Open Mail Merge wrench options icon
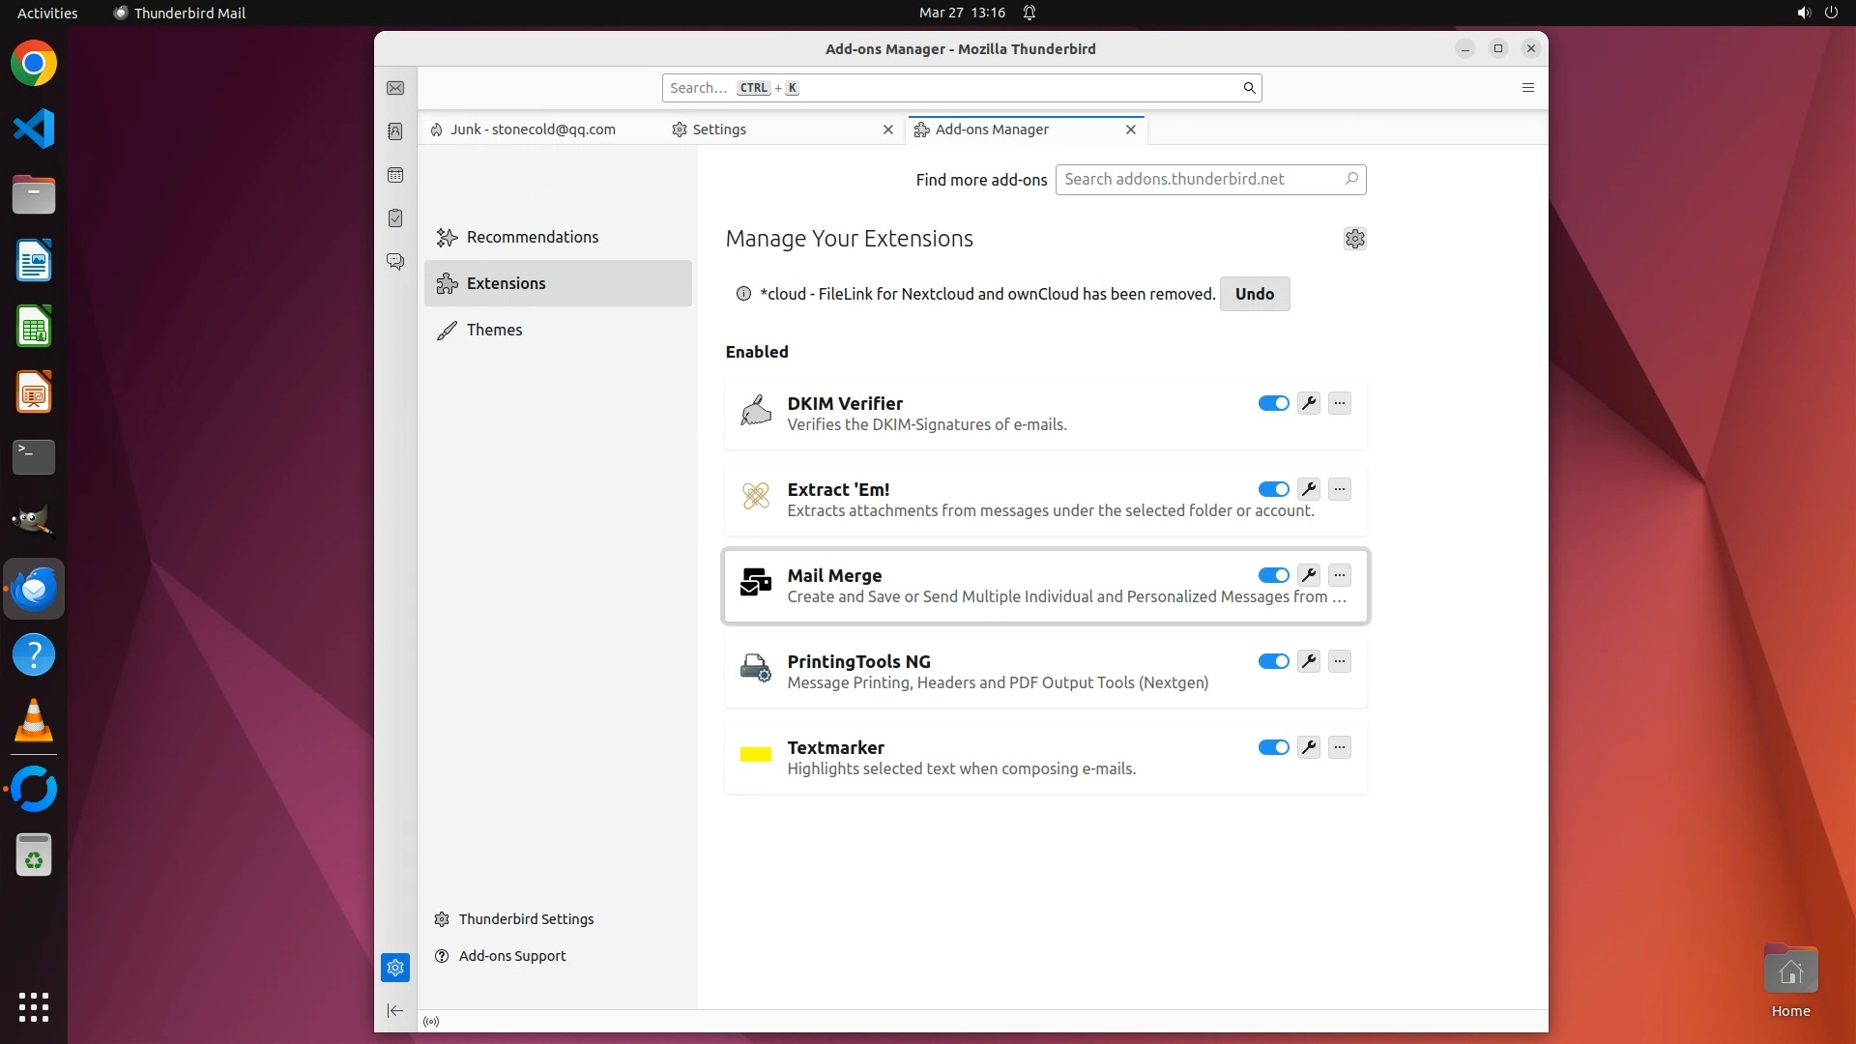The height and width of the screenshot is (1044, 1856). click(x=1309, y=575)
